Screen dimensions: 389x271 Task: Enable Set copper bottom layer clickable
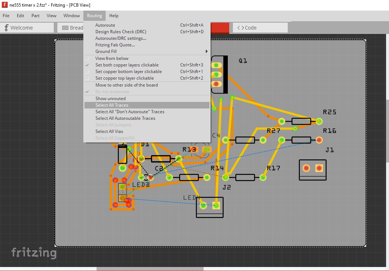(128, 72)
